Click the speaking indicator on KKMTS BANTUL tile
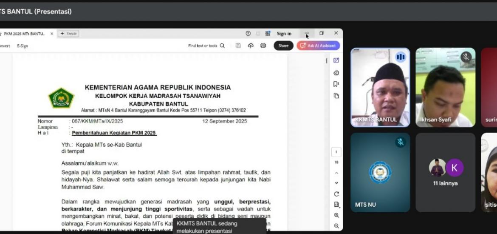This screenshot has height=234, width=497. coord(401,57)
